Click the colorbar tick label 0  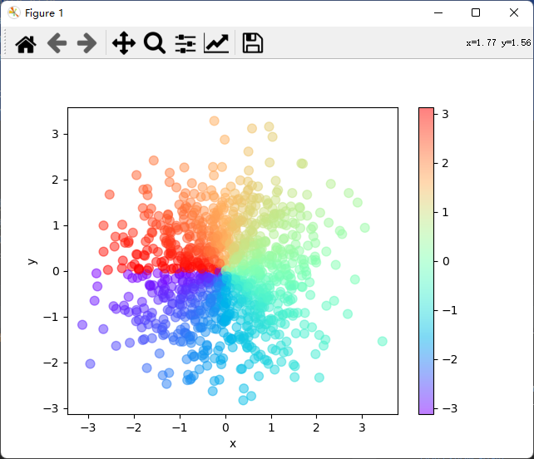click(446, 261)
